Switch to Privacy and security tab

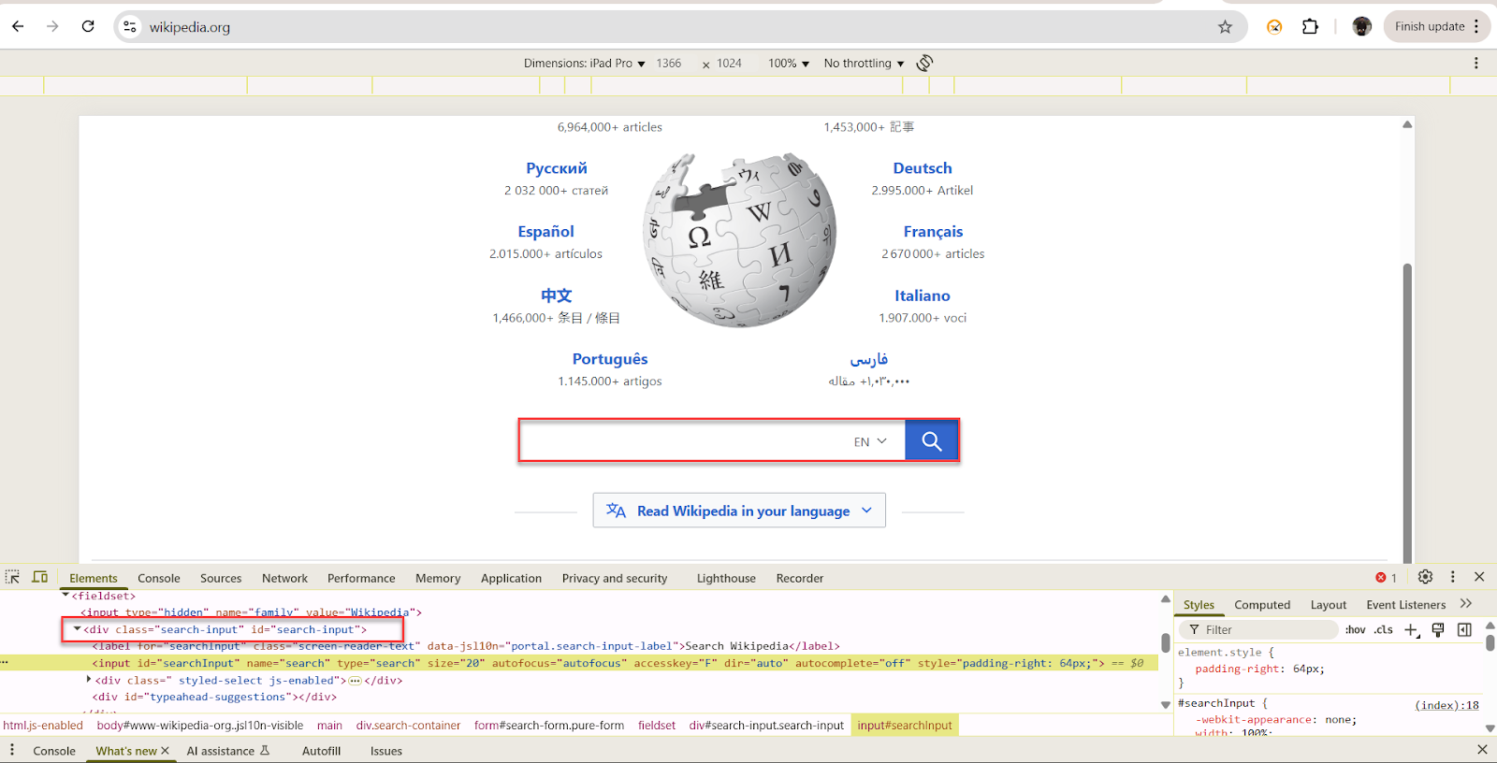coord(615,578)
